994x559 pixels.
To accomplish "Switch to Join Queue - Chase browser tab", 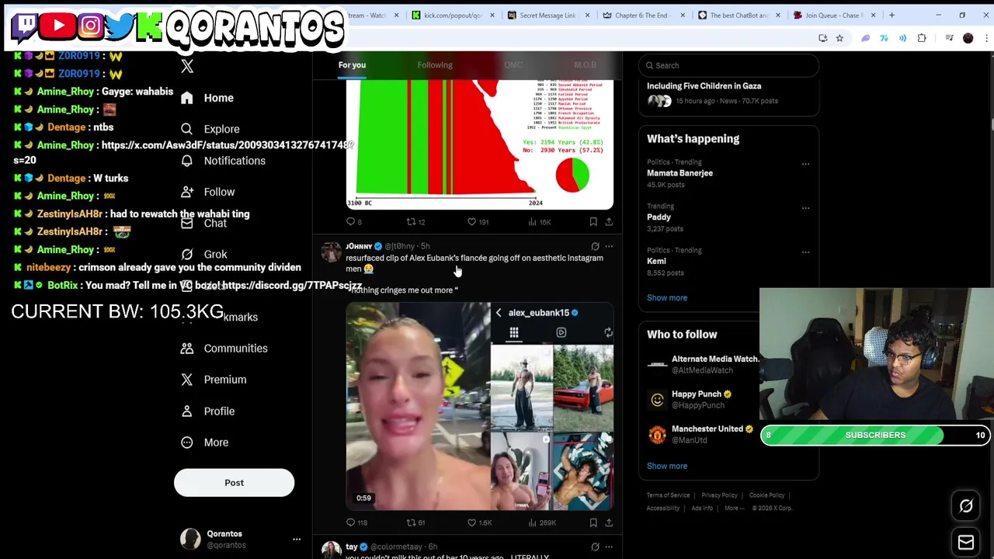I will tap(836, 16).
